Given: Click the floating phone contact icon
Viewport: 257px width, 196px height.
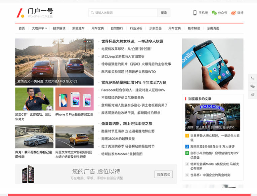Looking at the screenshot, I should (x=252, y=78).
